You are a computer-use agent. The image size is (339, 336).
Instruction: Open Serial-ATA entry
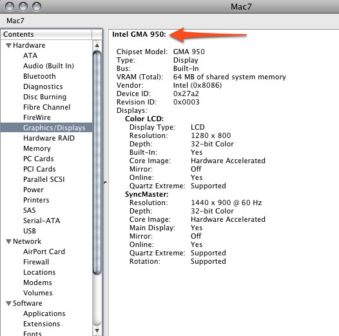41,221
